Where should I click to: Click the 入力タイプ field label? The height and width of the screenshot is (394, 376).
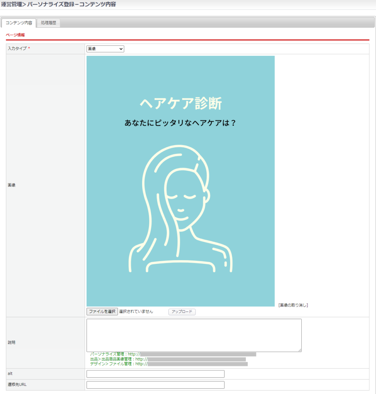[x=17, y=49]
